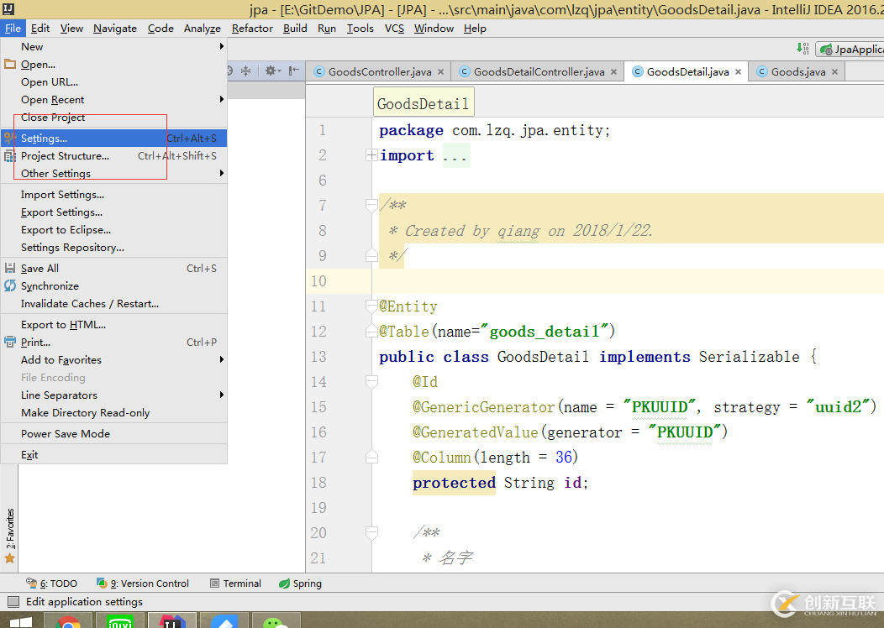Switch to the GoodsController.java tab
The image size is (884, 628).
click(379, 71)
